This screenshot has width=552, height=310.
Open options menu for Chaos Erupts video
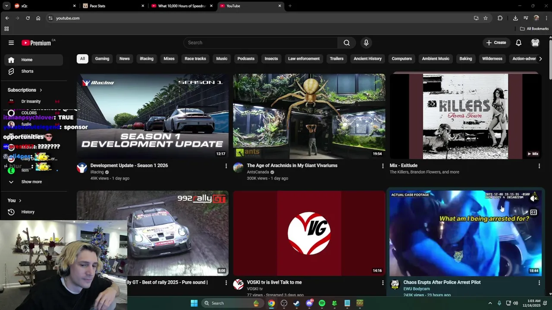[x=539, y=282]
